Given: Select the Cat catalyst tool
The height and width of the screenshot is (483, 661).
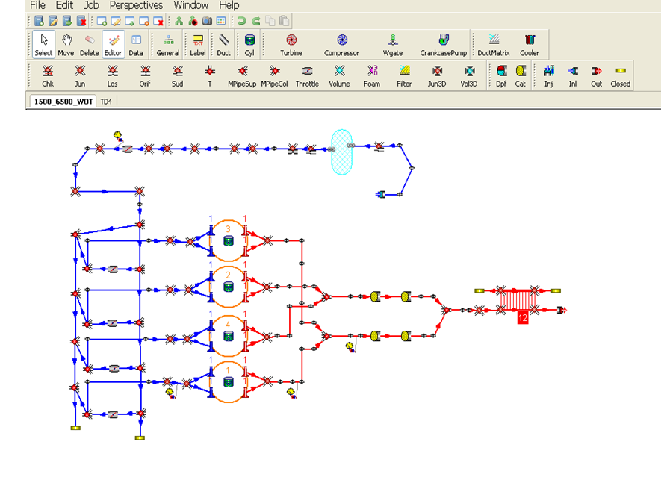Looking at the screenshot, I should coord(521,76).
